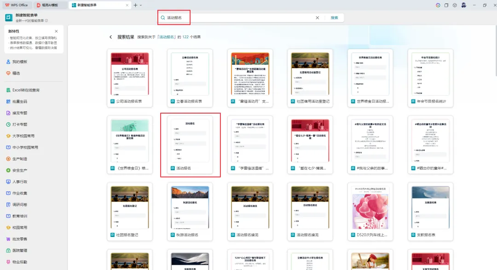This screenshot has width=497, height=270.
Task: Click the 122 个结果 result count text
Action: tap(191, 37)
